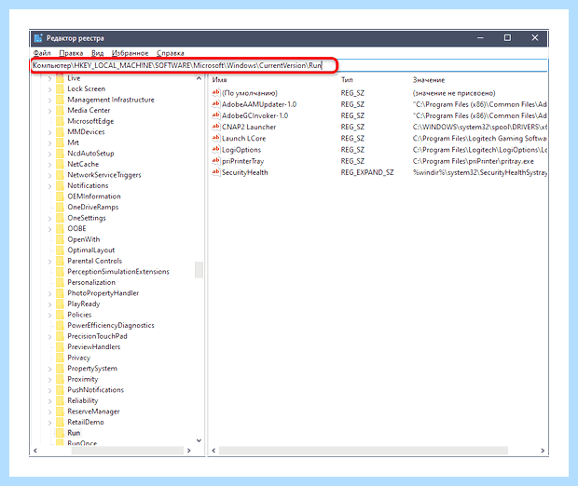
Task: Expand the NetworkServiceTriggers key
Action: pos(49,175)
